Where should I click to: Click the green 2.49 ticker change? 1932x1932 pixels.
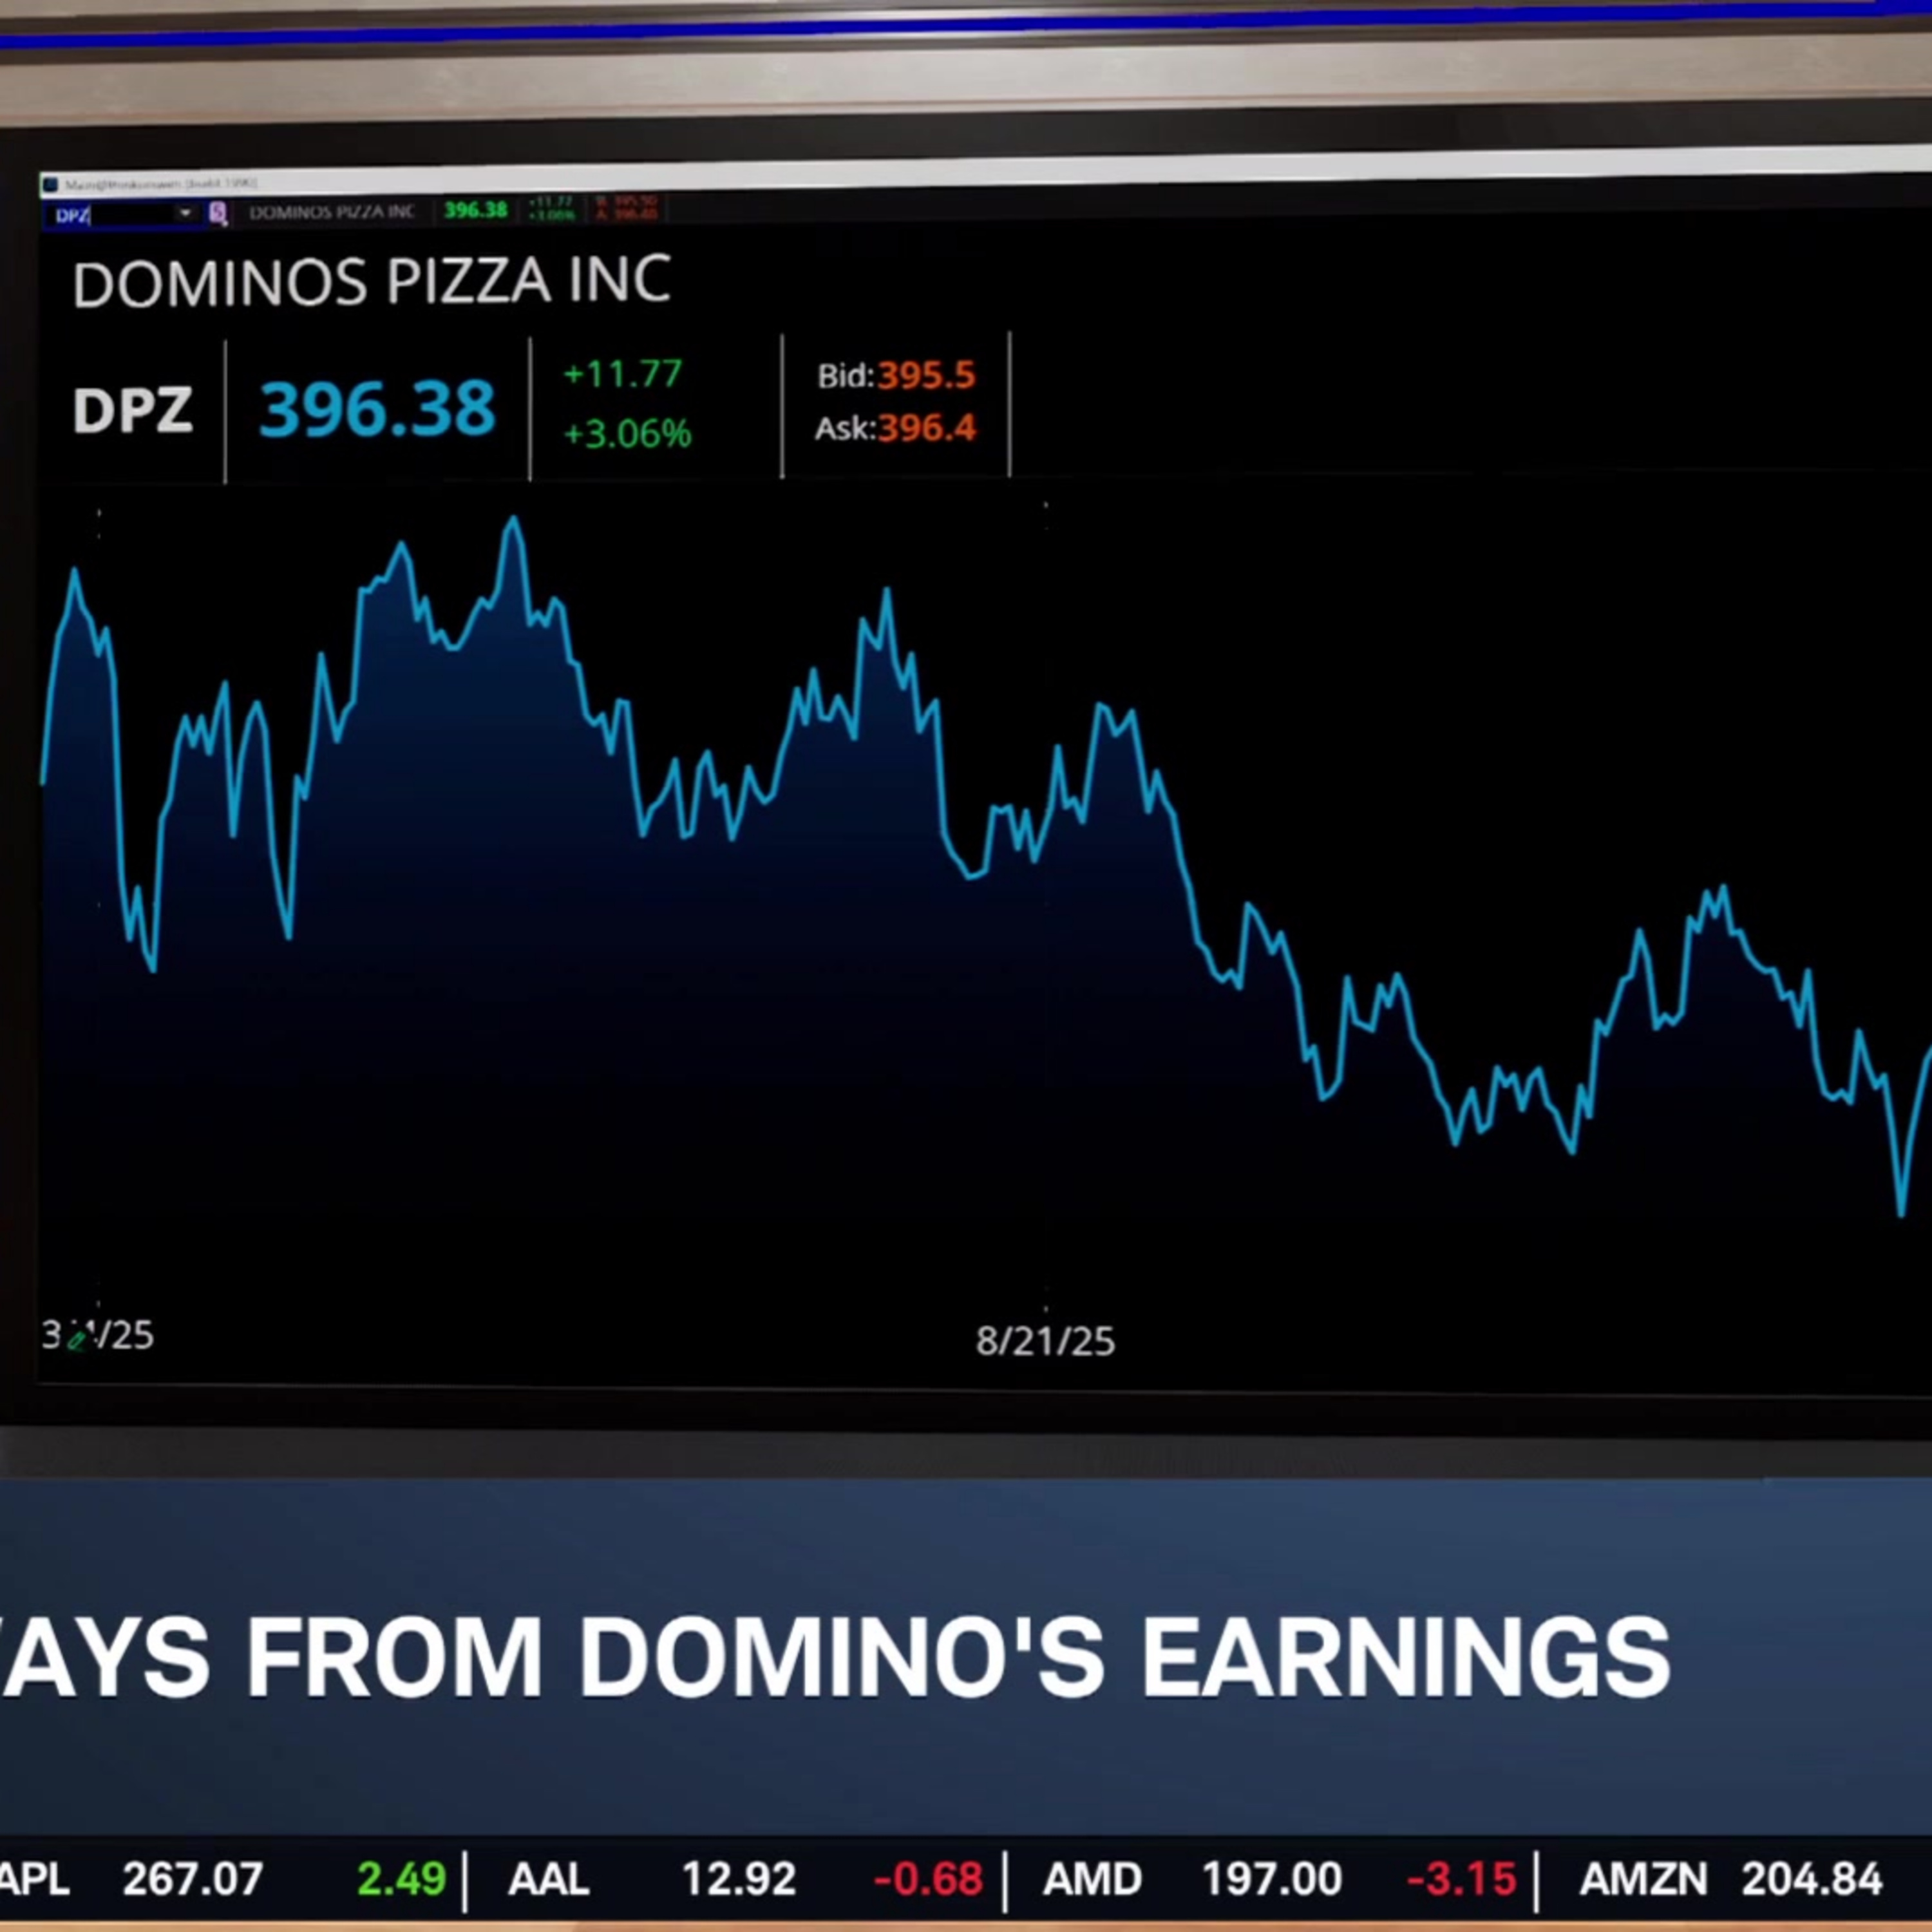pyautogui.click(x=401, y=1879)
